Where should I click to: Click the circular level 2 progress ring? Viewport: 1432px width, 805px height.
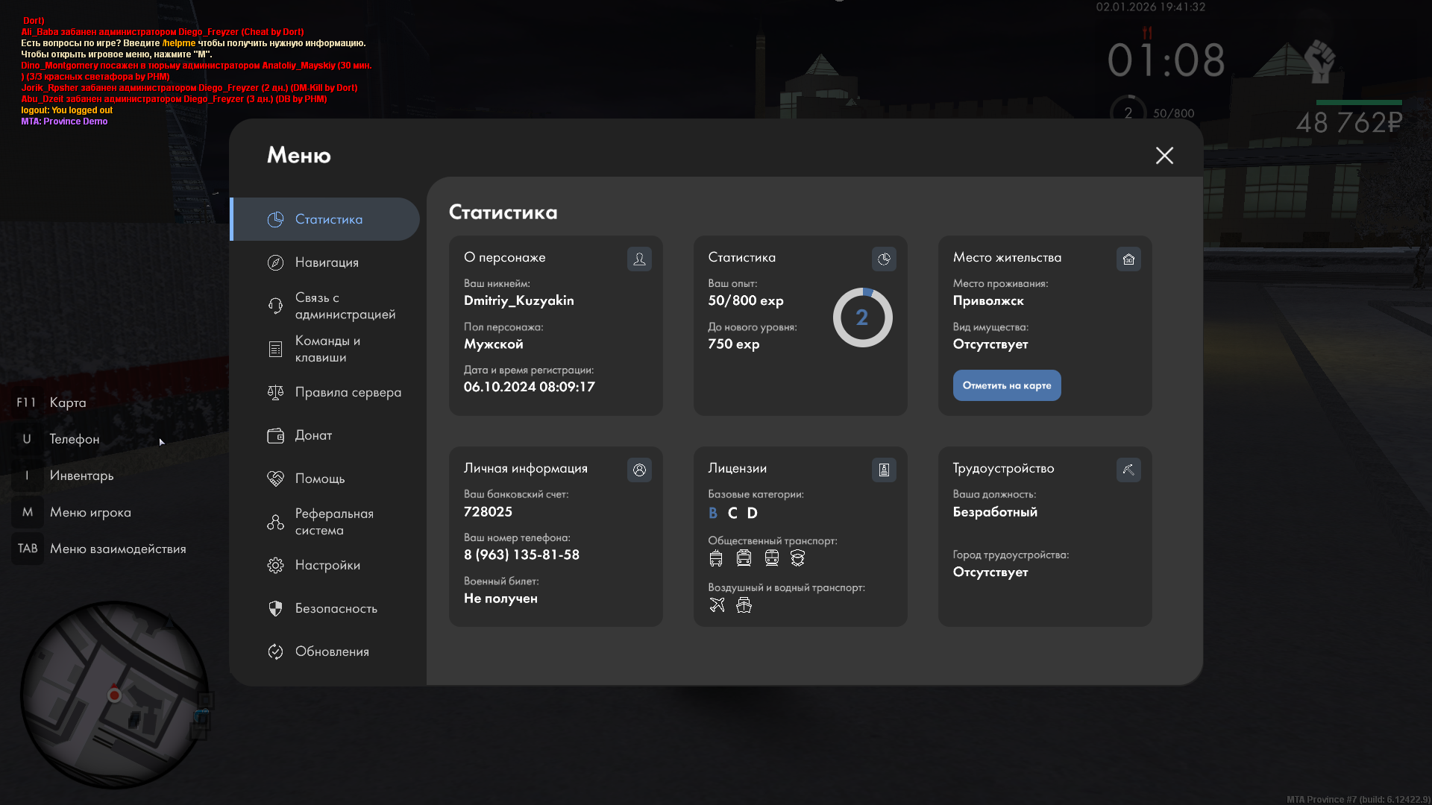click(x=862, y=318)
